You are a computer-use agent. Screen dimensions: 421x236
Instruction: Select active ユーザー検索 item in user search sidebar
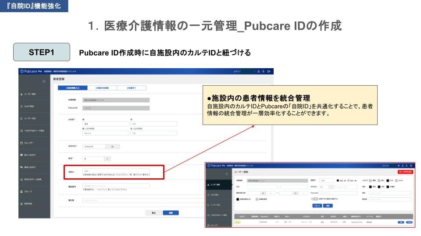click(x=219, y=184)
